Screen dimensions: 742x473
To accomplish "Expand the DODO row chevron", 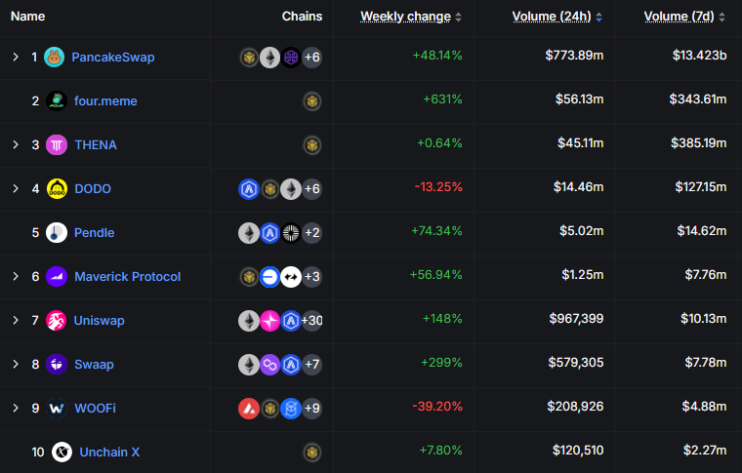I will (16, 189).
